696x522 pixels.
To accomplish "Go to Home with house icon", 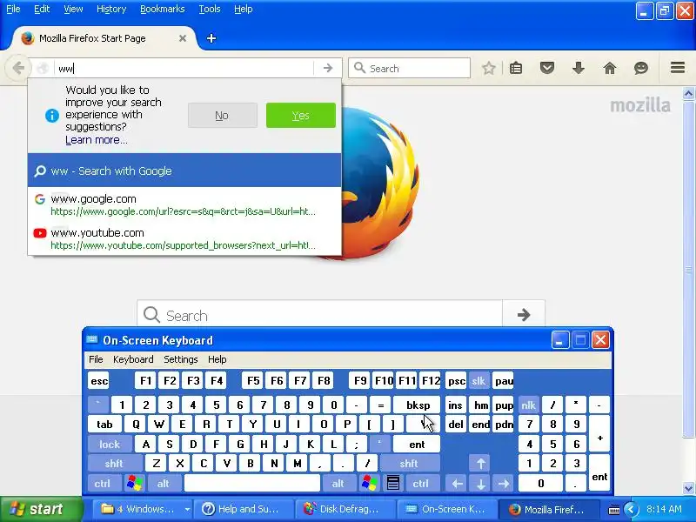I will 610,68.
